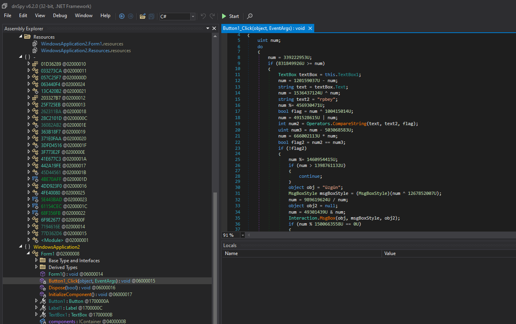516x324 pixels.
Task: Click the Redo toolbar icon
Action: coord(212,16)
